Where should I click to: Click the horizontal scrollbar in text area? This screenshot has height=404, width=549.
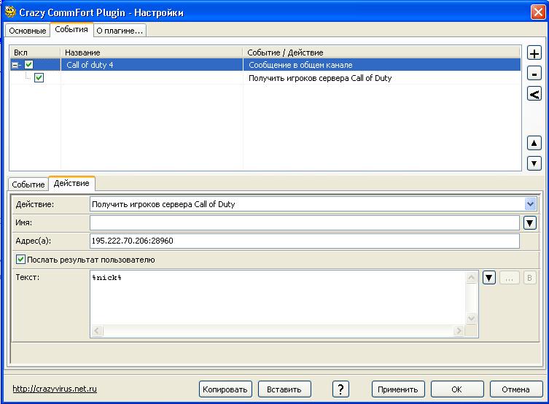click(277, 331)
